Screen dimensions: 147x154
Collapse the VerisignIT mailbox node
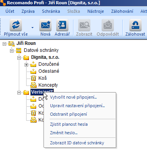19,92
